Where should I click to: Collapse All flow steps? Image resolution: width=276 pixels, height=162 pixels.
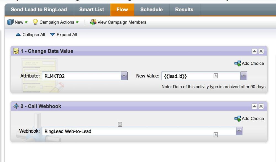[31, 35]
